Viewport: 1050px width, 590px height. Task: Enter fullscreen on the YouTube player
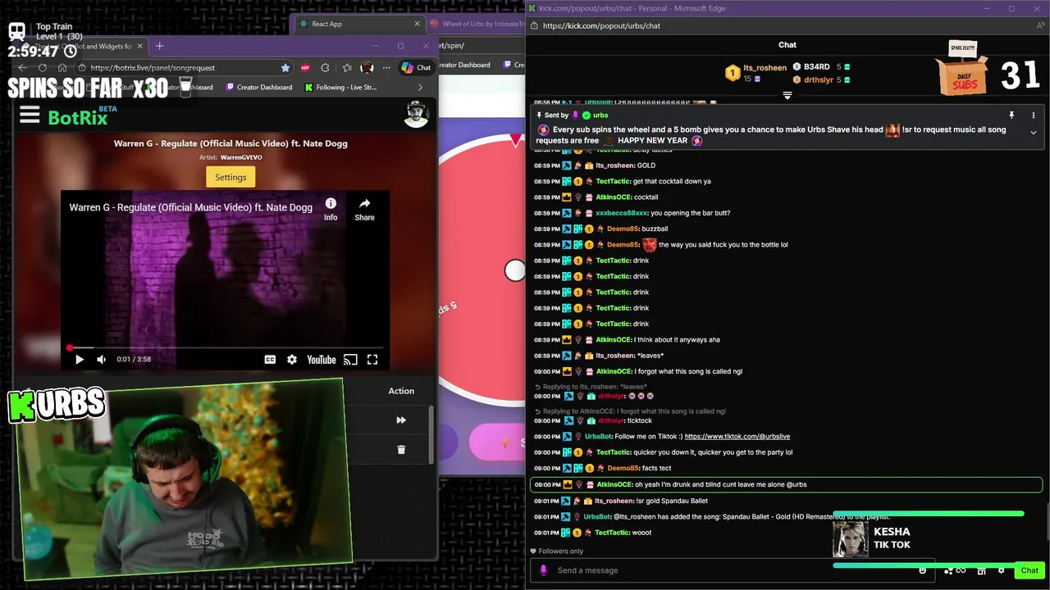coord(372,359)
